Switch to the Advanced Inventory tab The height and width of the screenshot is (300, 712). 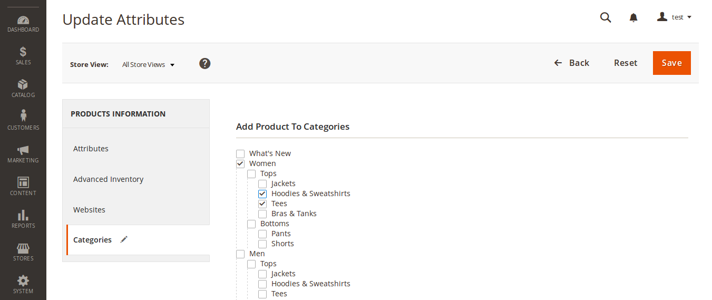[108, 179]
